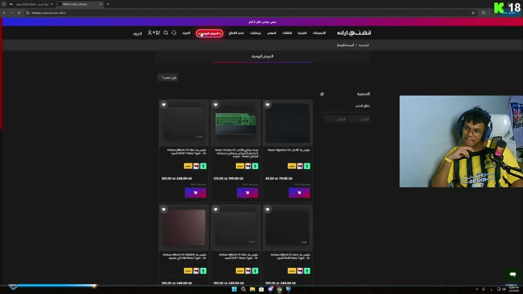The image size is (523, 294).
Task: Click price 139.00 SR on Razer Ornata
Action: (x=220, y=178)
